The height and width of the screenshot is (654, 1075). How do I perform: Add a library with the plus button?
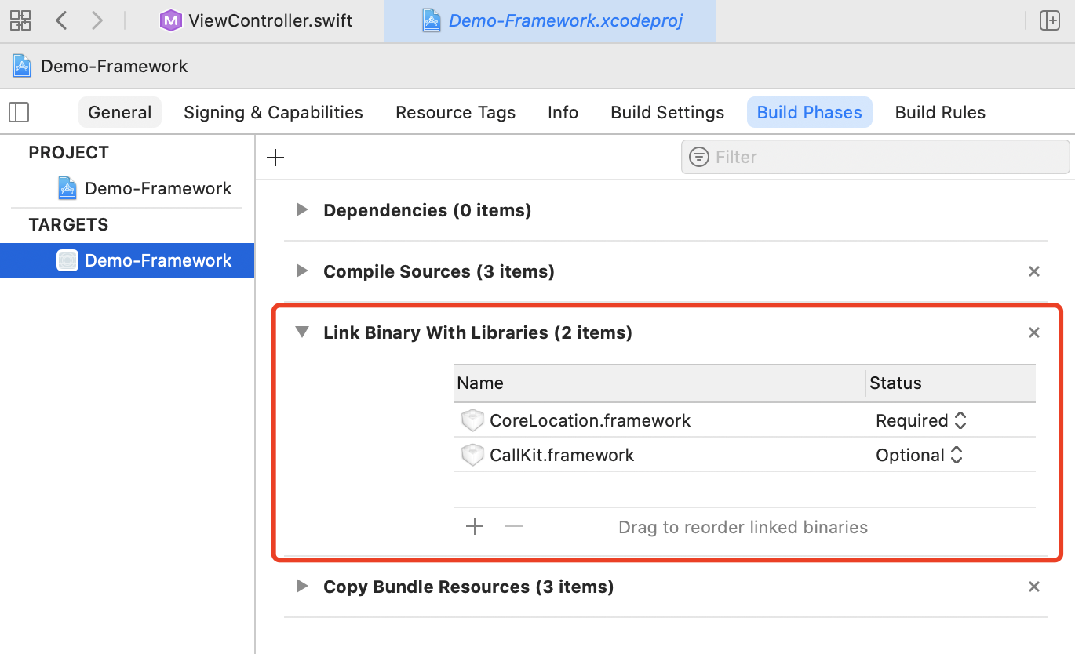(475, 526)
